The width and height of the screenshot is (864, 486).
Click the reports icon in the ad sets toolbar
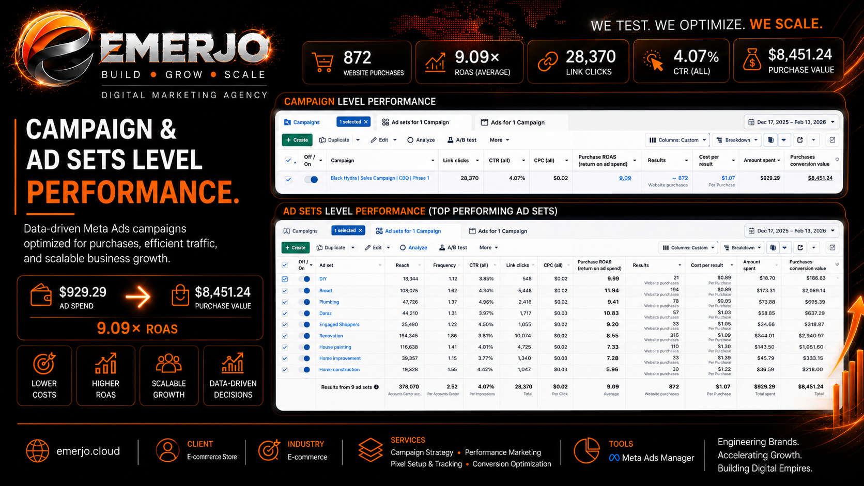tap(773, 247)
